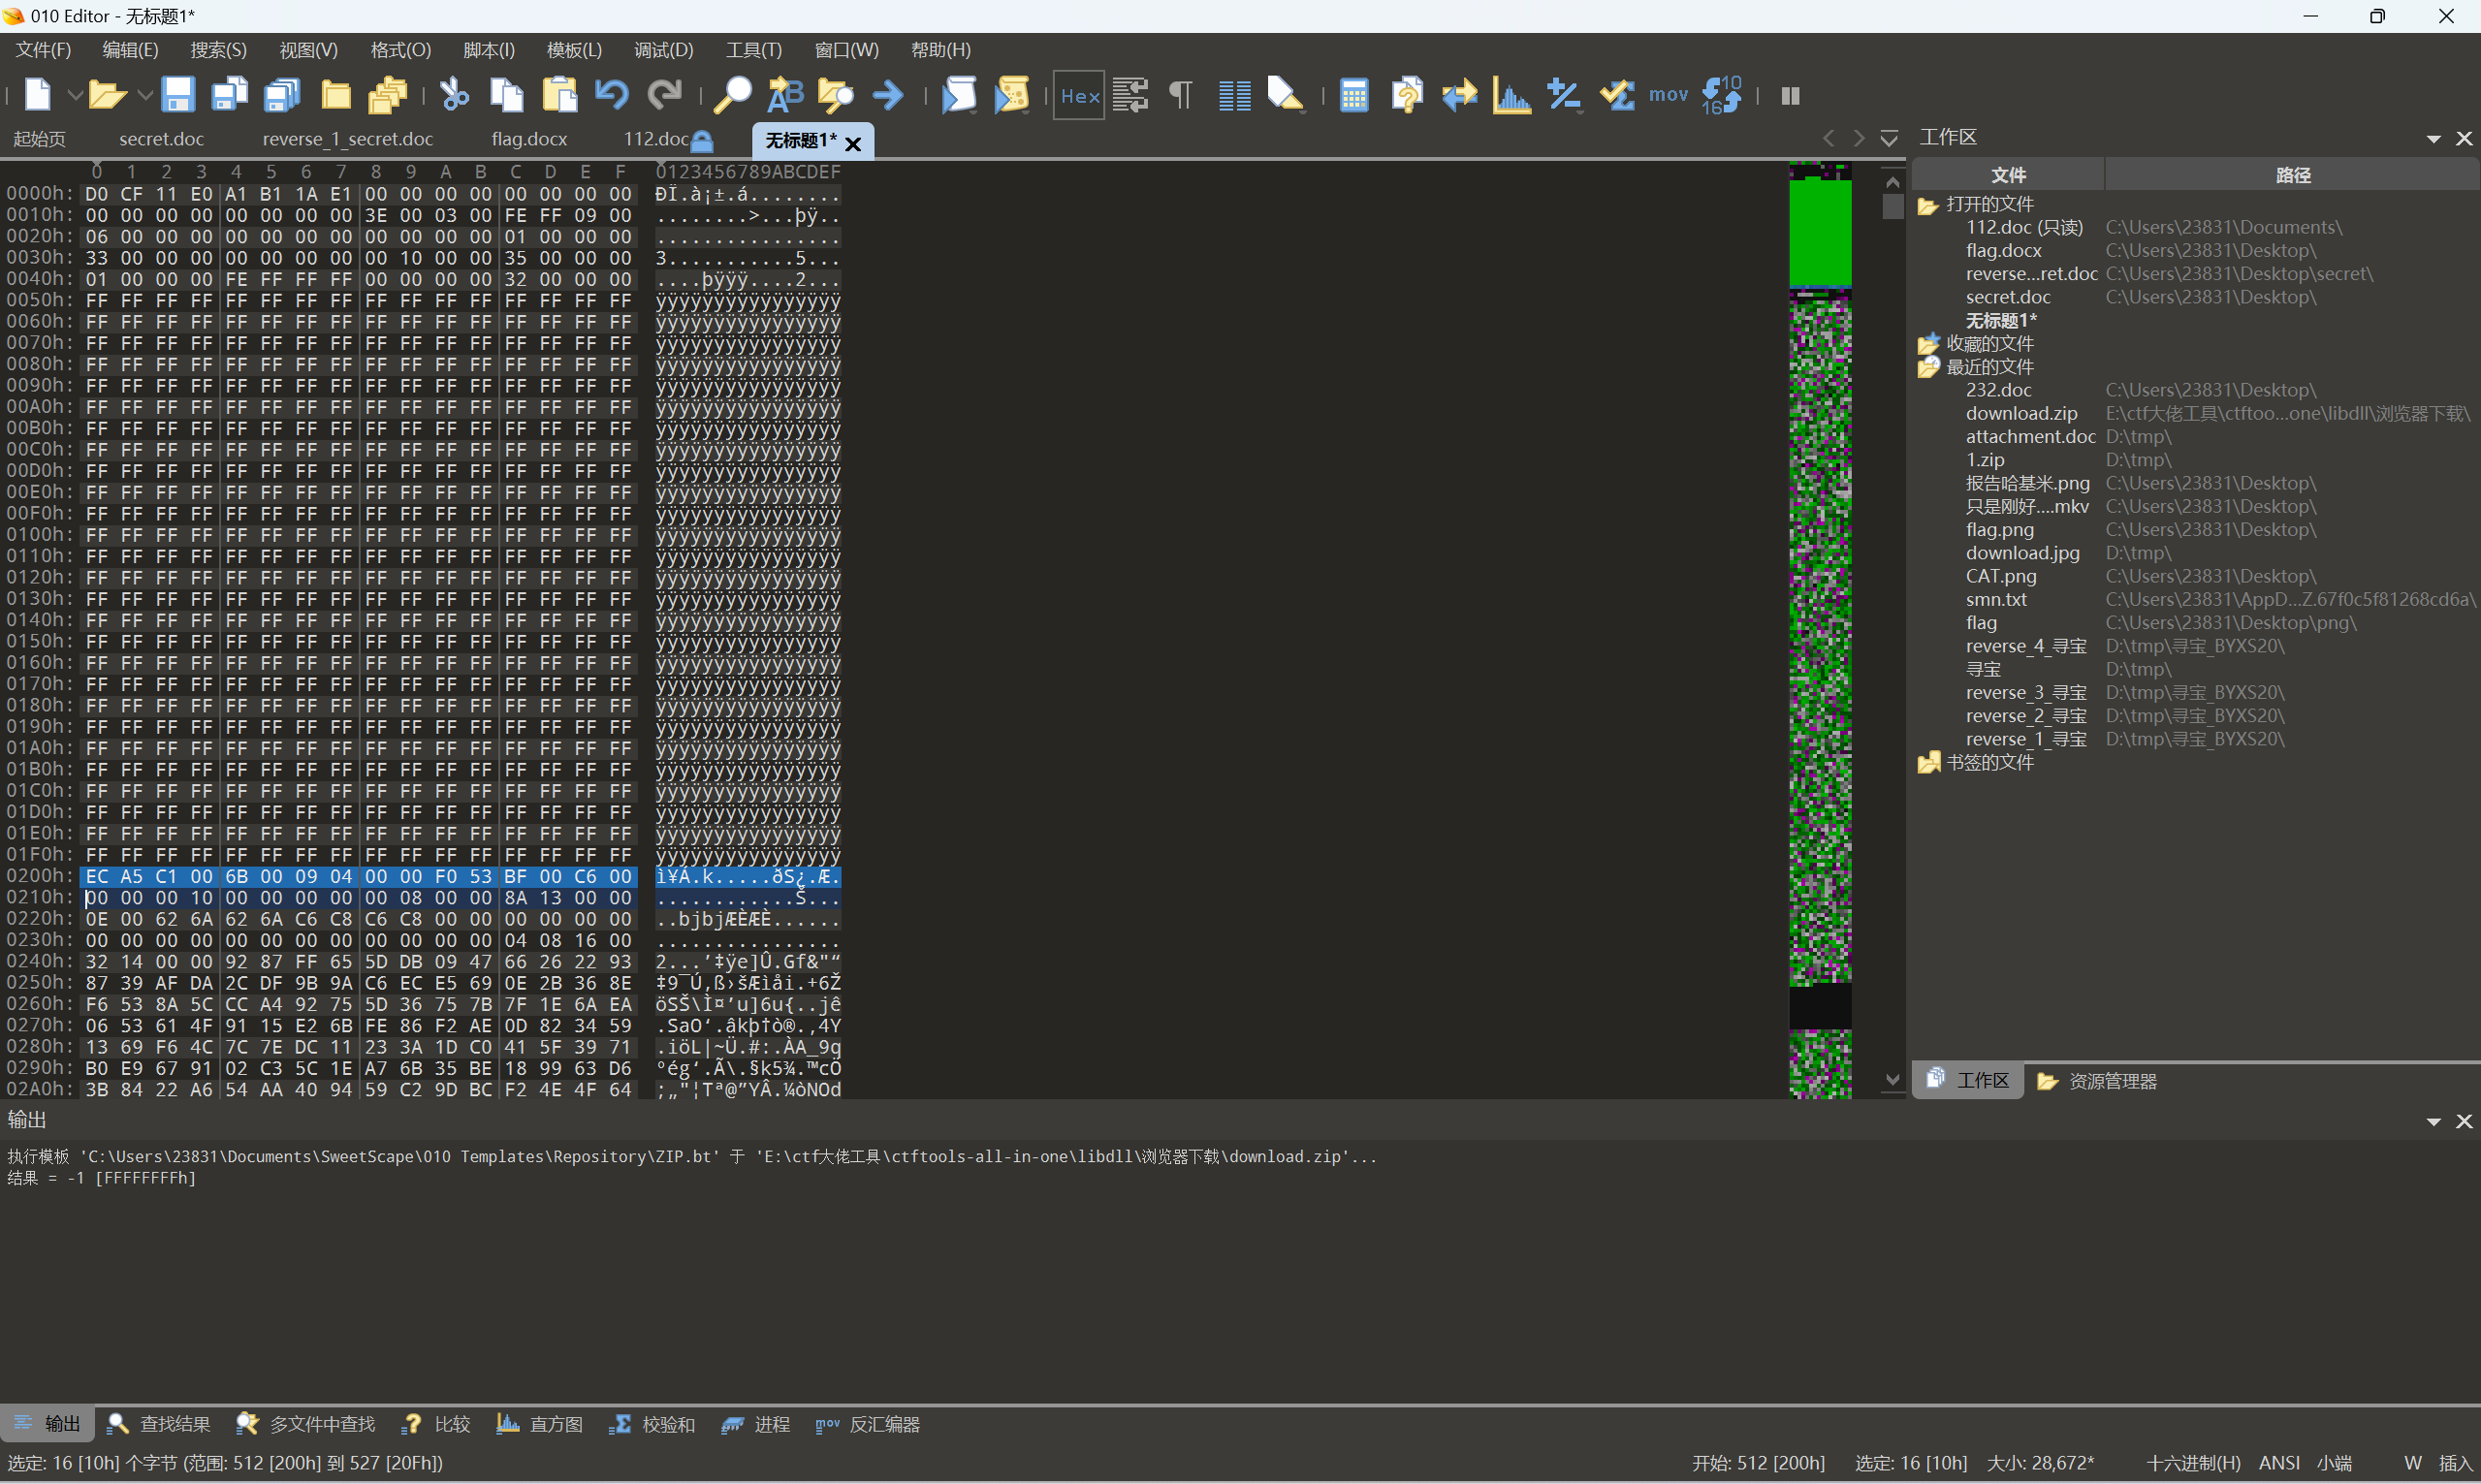Open the Find in Files icon
This screenshot has width=2481, height=1484.
click(836, 95)
